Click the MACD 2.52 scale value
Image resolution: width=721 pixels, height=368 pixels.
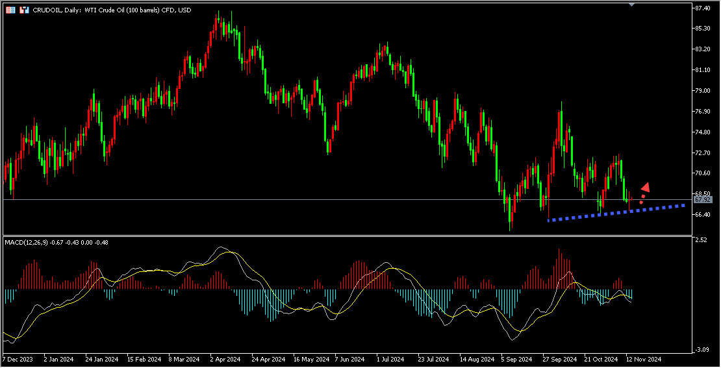(x=702, y=241)
